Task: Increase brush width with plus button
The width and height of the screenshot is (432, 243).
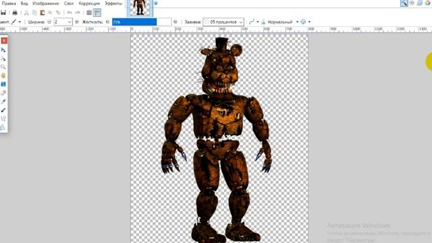Action: [76, 22]
